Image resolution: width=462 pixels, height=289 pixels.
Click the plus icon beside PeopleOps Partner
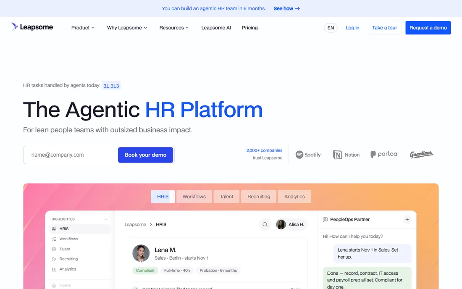407,219
